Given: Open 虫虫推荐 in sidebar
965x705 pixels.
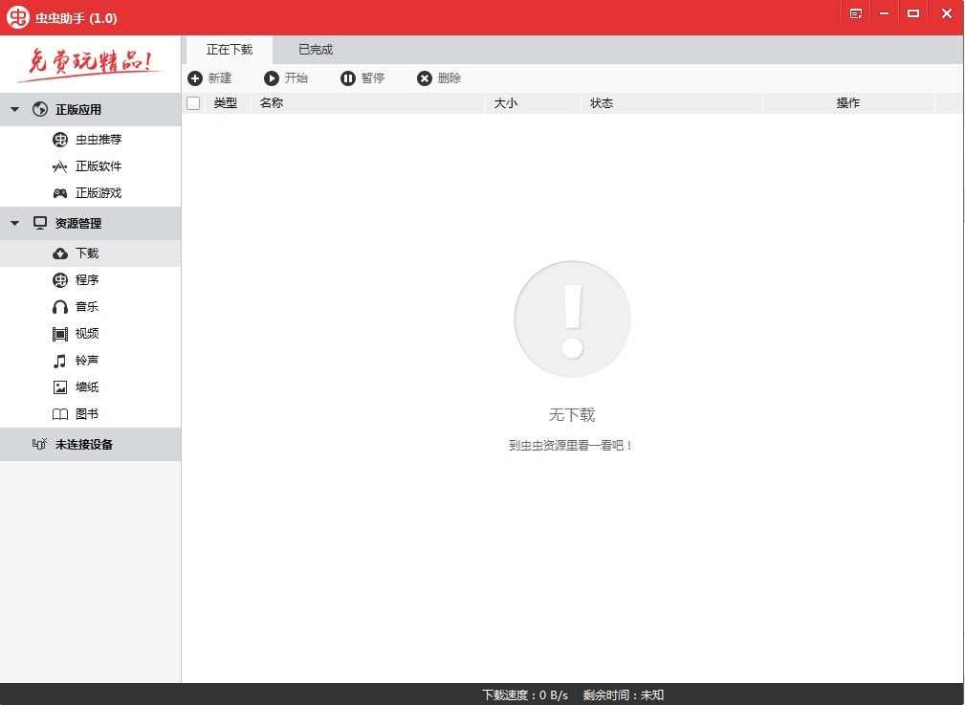Looking at the screenshot, I should [x=99, y=140].
